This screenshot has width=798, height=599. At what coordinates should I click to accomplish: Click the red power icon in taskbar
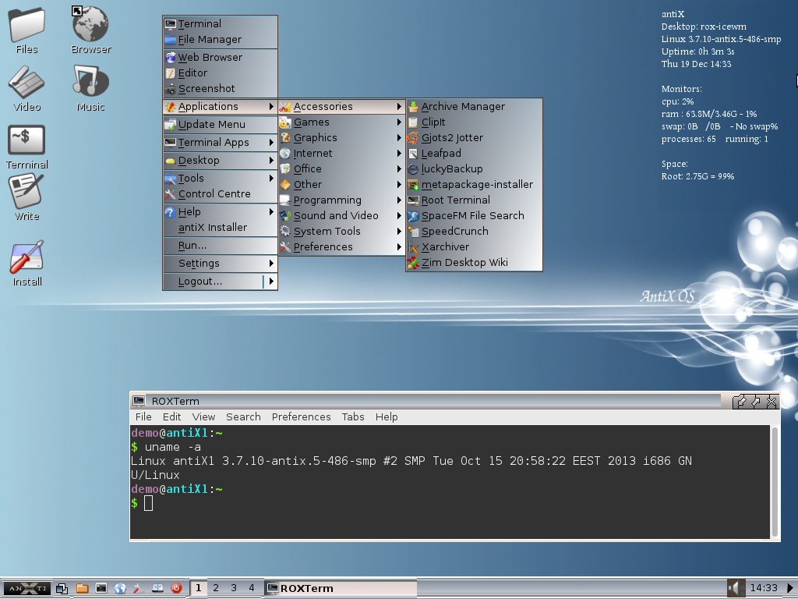click(x=176, y=588)
